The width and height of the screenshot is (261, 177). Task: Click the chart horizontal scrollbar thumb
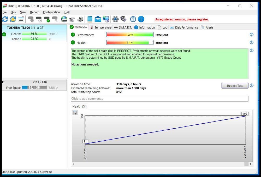pos(246,164)
